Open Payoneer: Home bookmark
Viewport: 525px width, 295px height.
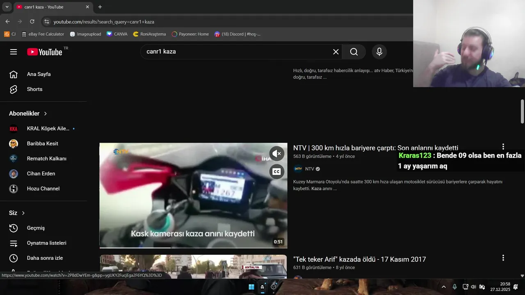190,34
